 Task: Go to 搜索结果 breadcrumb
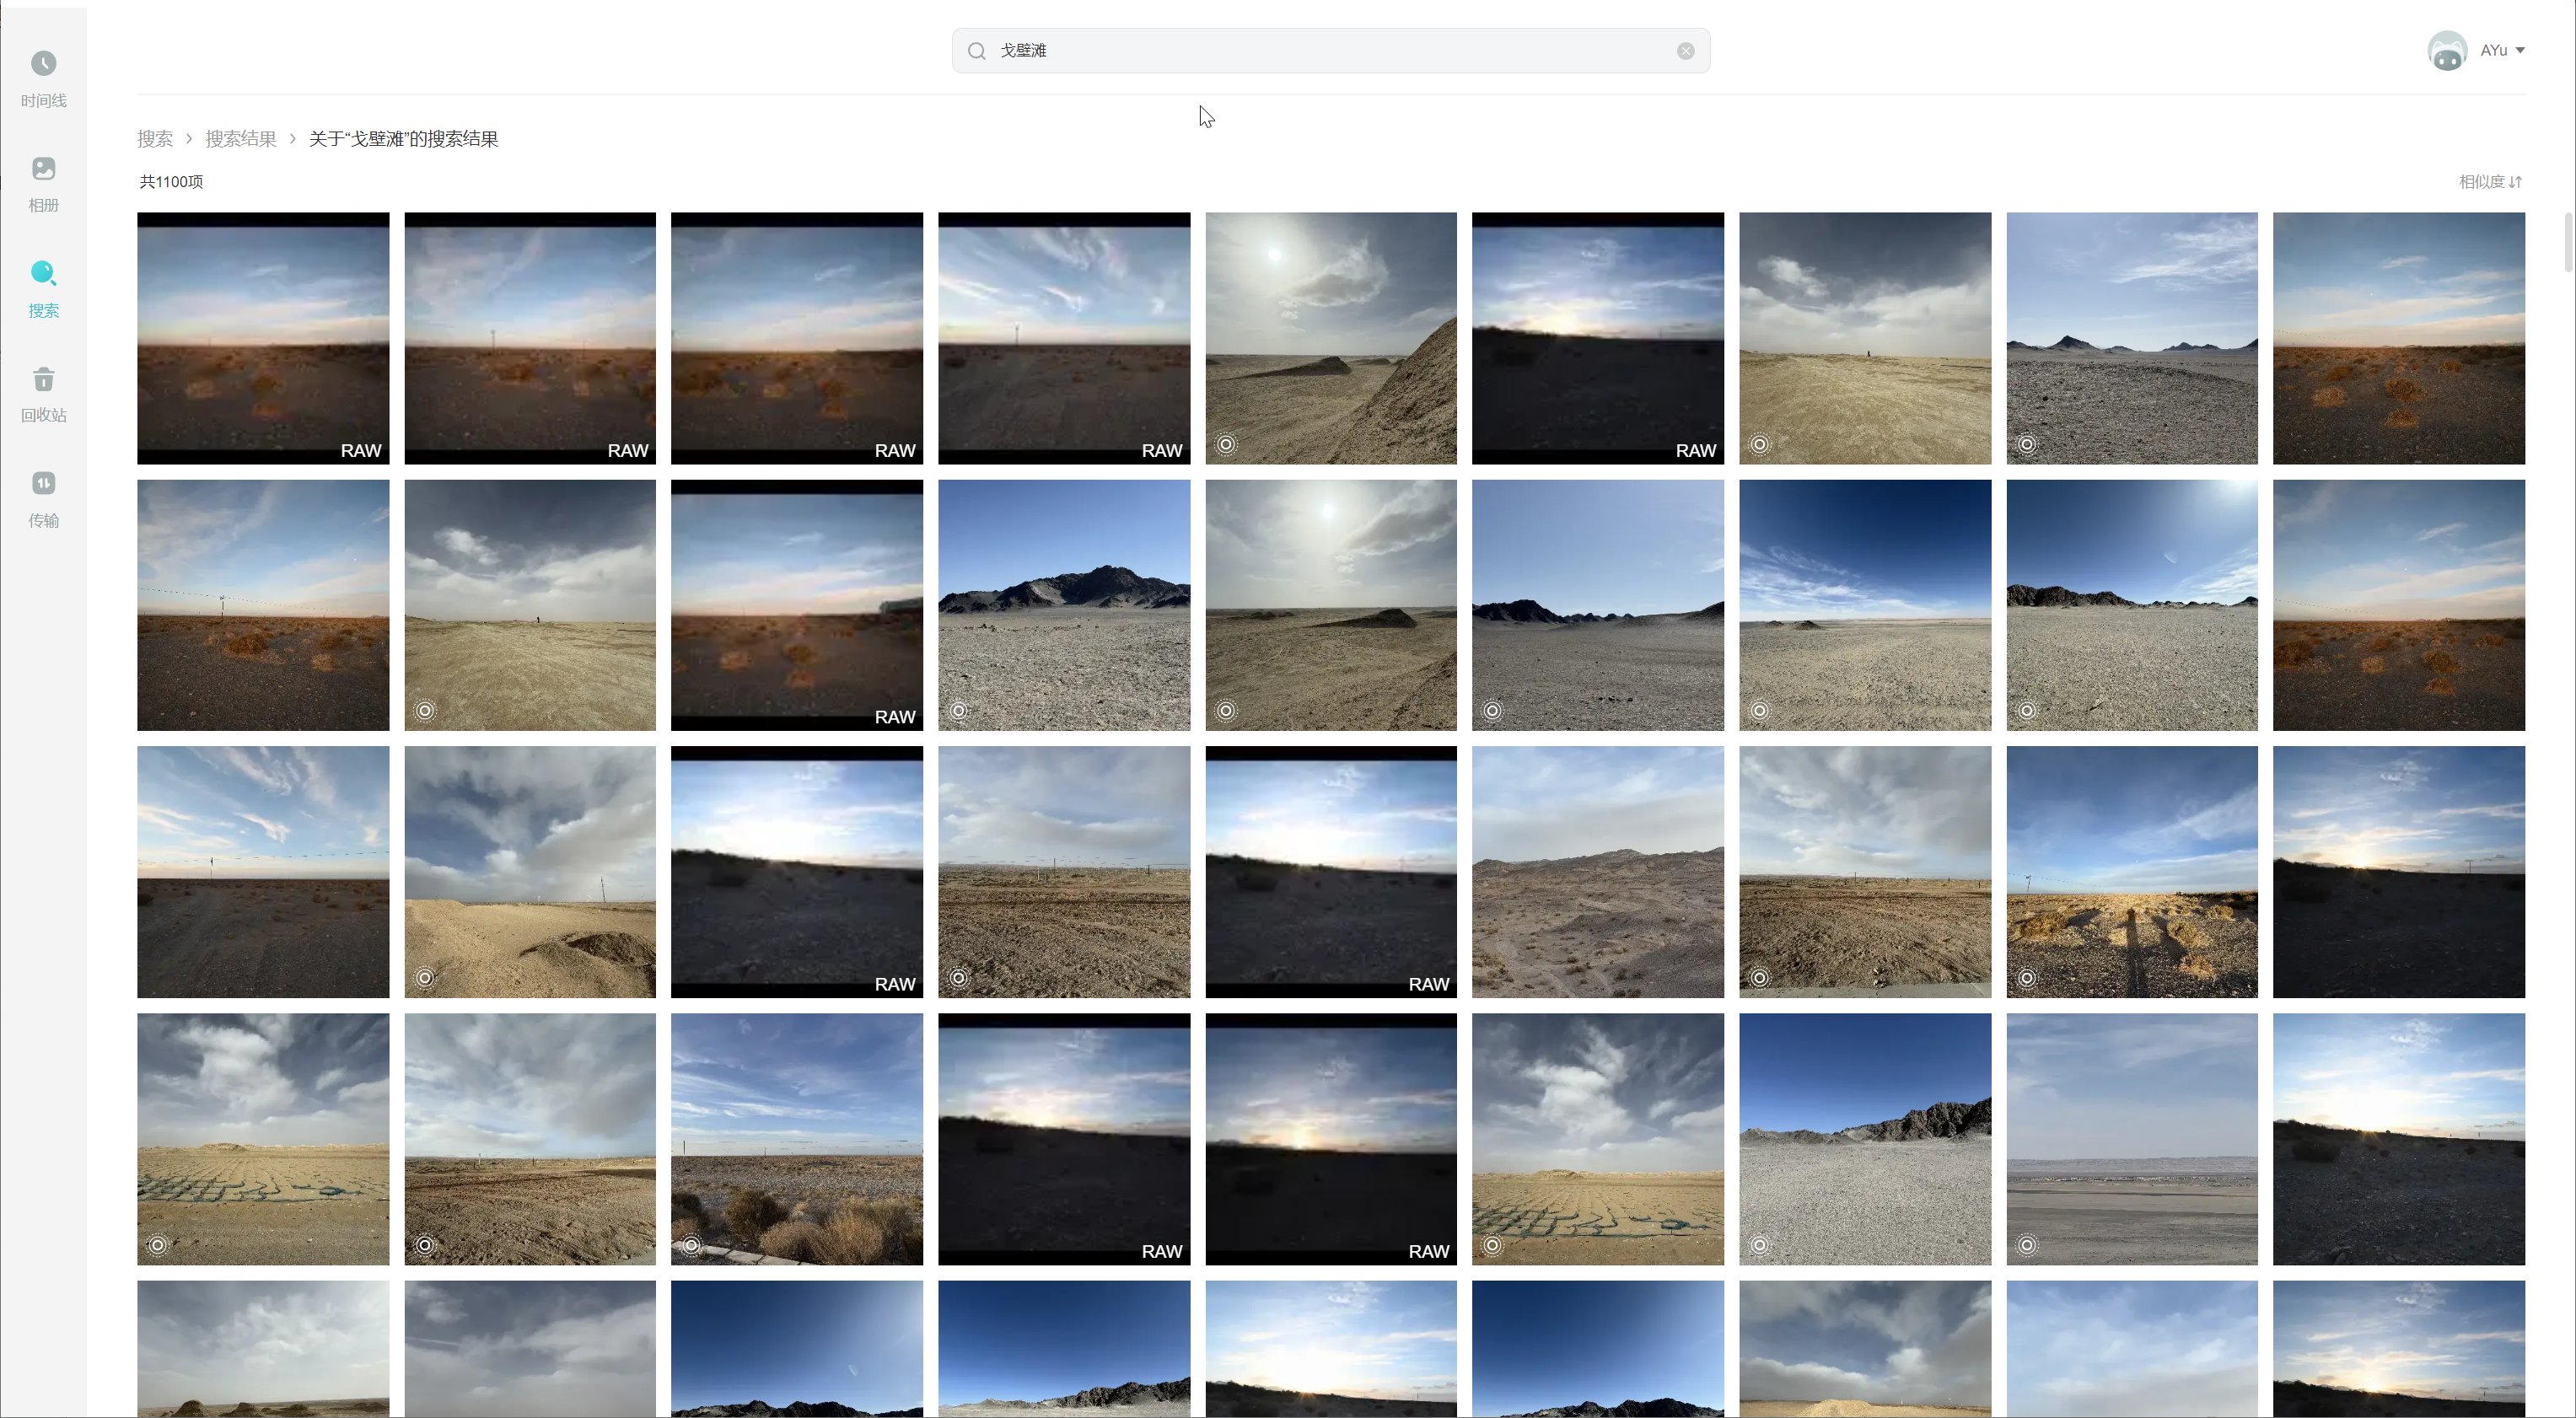coord(241,139)
